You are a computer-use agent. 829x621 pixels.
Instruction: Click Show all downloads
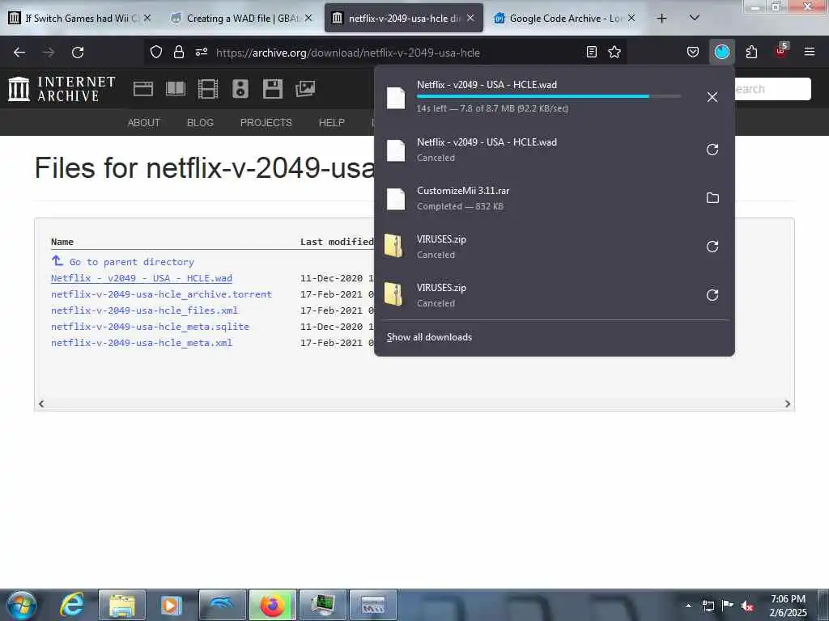coord(429,337)
